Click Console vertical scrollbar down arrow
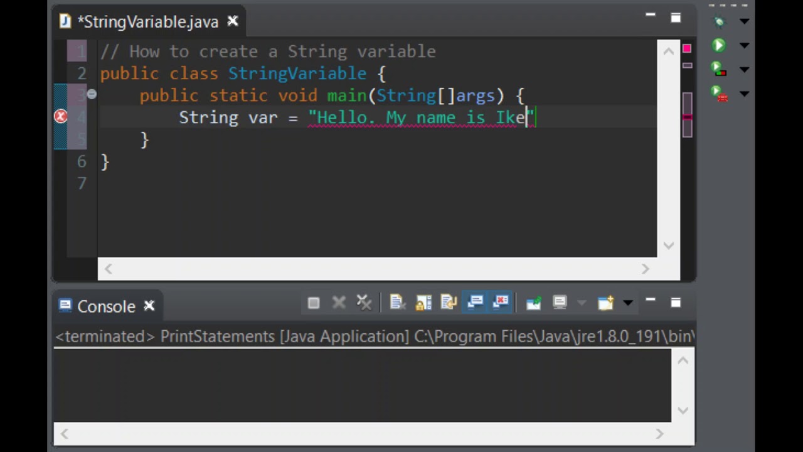Viewport: 803px width, 452px height. pos(683,410)
